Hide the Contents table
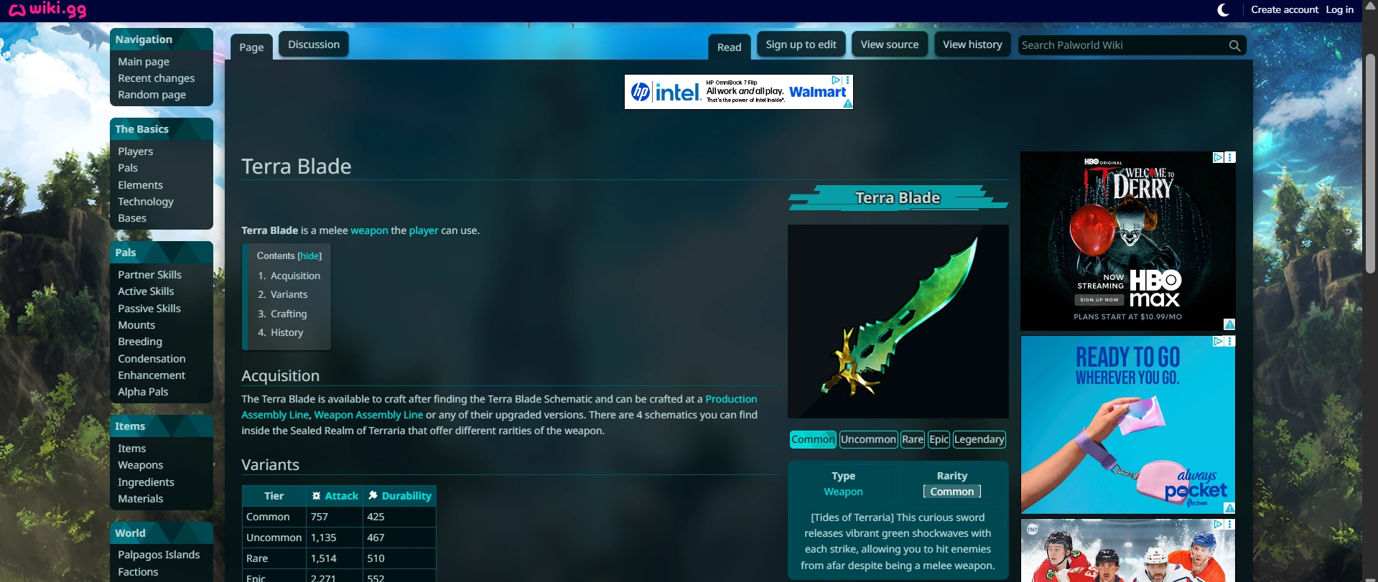 tap(309, 256)
